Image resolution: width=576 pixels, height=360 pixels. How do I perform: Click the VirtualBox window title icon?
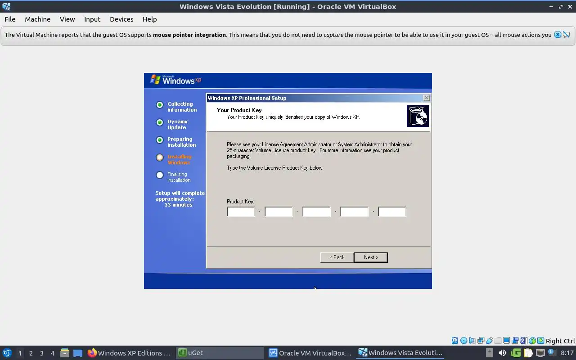(6, 6)
